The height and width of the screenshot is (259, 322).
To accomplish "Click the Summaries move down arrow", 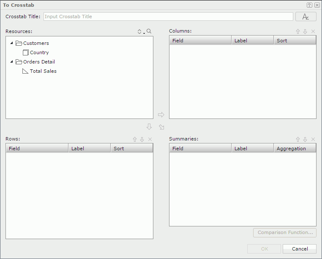I will pos(305,140).
